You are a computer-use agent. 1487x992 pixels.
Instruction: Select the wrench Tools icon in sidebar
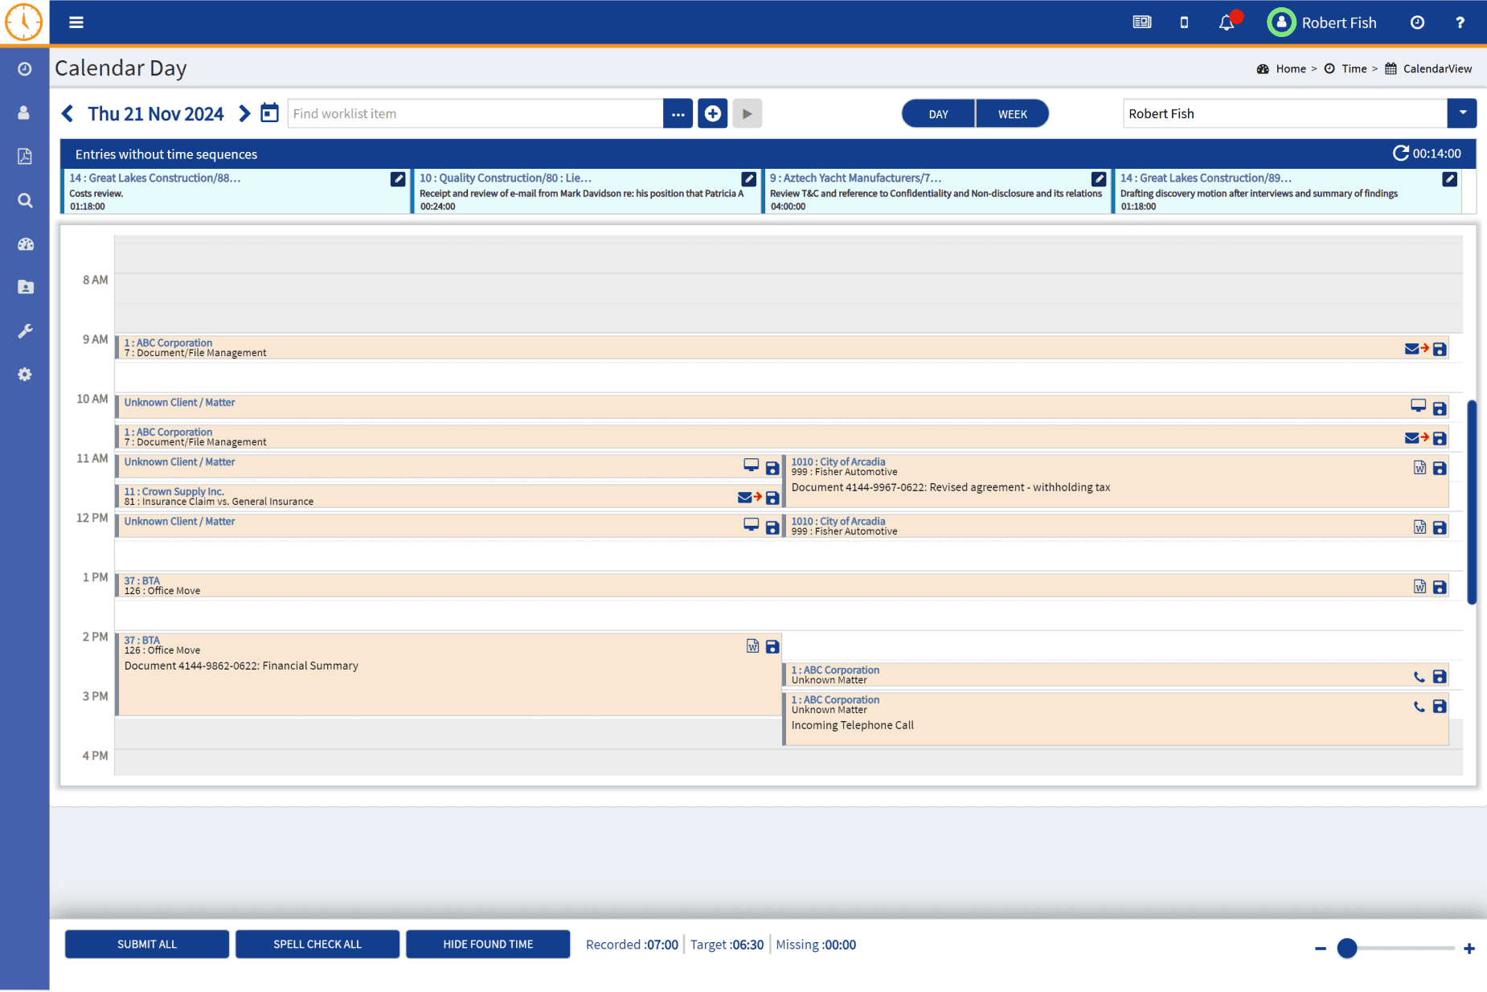pos(25,330)
